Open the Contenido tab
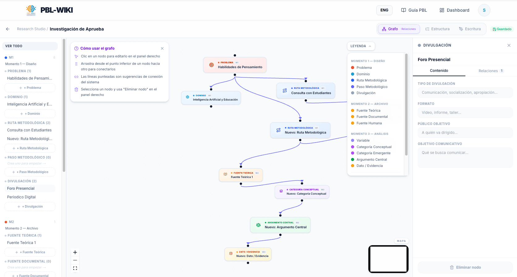The height and width of the screenshot is (277, 517). pyautogui.click(x=439, y=71)
